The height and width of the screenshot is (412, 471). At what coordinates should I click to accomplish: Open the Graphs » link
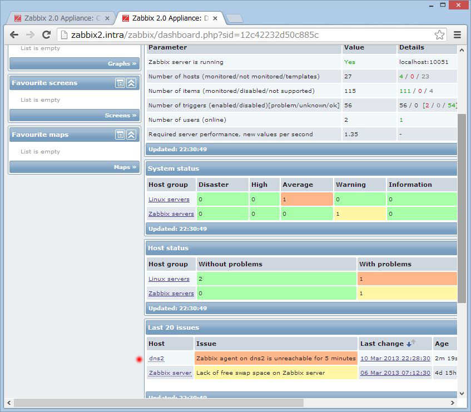pyautogui.click(x=122, y=63)
